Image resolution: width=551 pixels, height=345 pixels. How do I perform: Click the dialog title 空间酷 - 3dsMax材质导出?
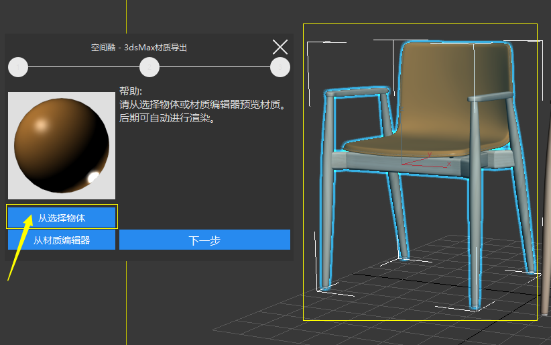[x=139, y=47]
